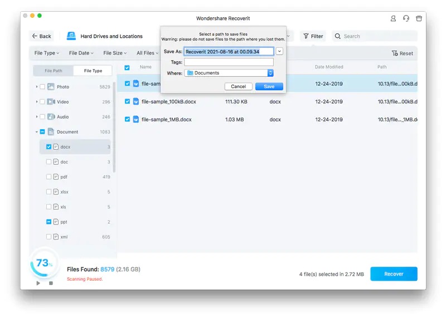Image resolution: width=446 pixels, height=318 pixels.
Task: Toggle the Photo category checkbox
Action: (42, 87)
